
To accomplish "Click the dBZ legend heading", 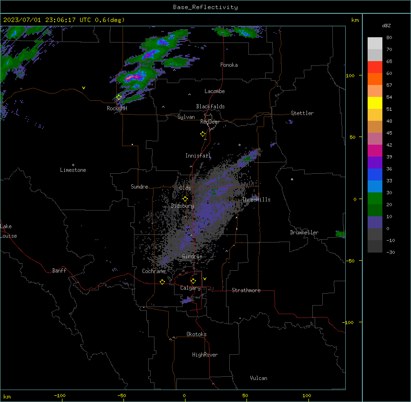I will (x=386, y=25).
